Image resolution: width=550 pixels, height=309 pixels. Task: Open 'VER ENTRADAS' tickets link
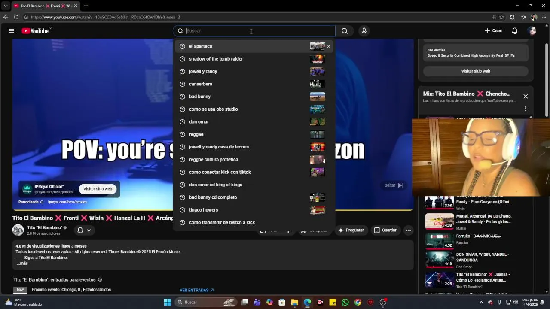pyautogui.click(x=197, y=291)
